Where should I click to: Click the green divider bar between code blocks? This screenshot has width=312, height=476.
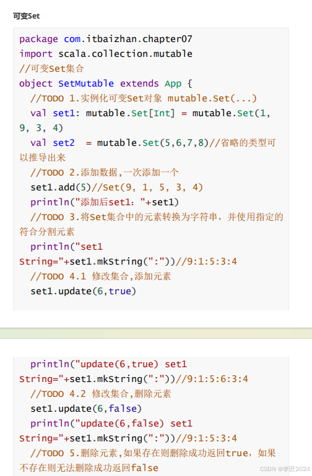pyautogui.click(x=156, y=333)
